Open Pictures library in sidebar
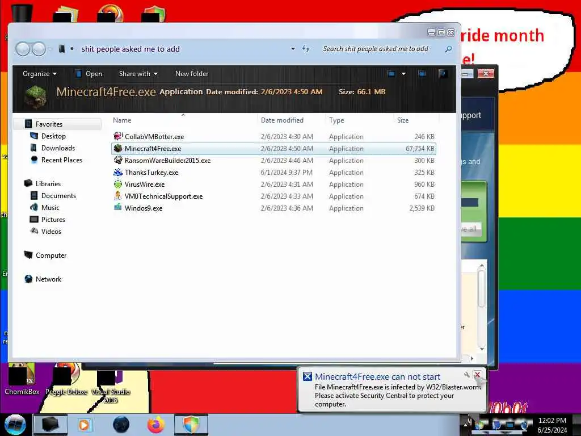 tap(53, 219)
